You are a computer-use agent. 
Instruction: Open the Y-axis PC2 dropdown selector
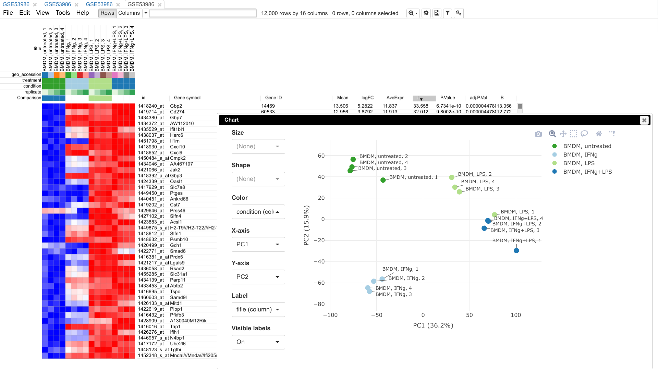258,277
